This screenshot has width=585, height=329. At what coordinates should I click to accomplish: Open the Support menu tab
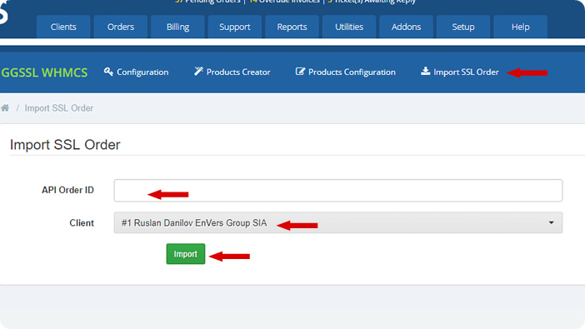235,27
